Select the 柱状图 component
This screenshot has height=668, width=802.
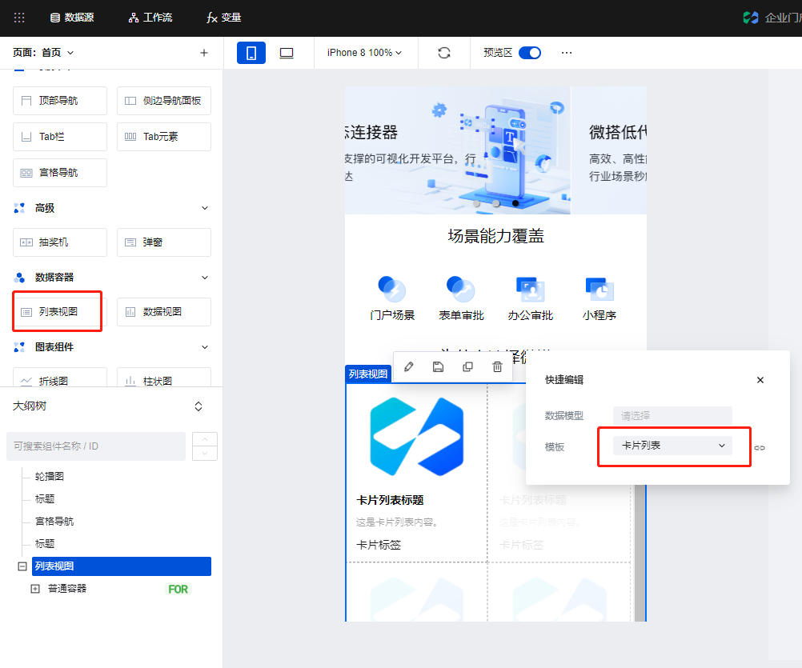point(164,377)
